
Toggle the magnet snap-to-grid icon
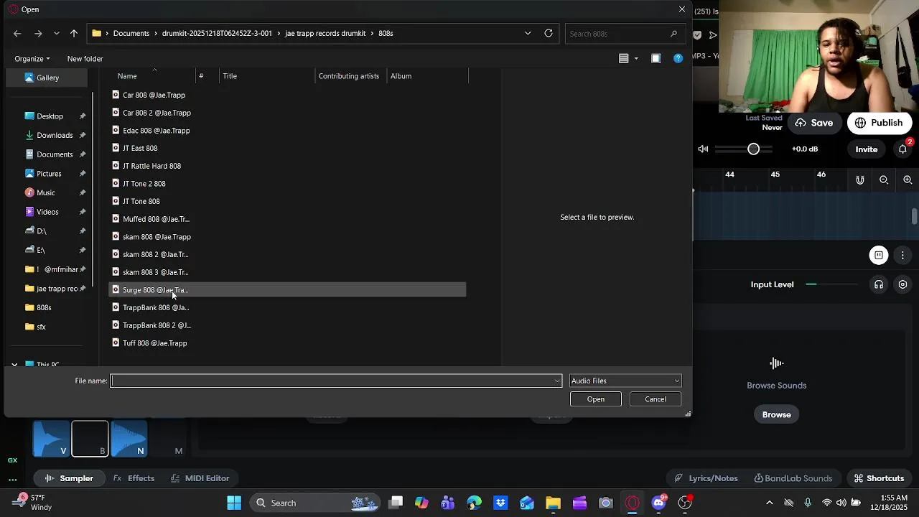[860, 180]
